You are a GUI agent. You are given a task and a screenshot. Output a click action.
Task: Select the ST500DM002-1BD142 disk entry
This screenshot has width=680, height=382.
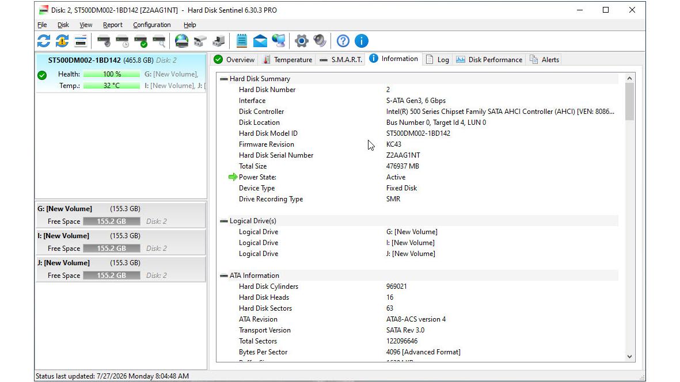click(x=120, y=72)
